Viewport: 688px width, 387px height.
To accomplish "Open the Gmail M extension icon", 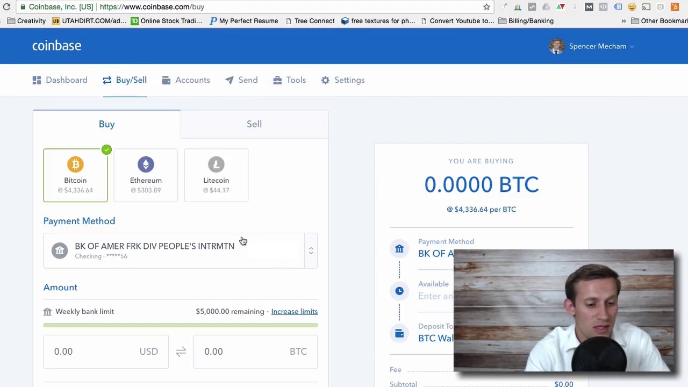I will tap(589, 7).
